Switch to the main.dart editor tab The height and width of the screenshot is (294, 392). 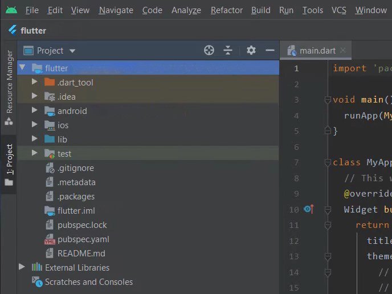[x=316, y=51]
